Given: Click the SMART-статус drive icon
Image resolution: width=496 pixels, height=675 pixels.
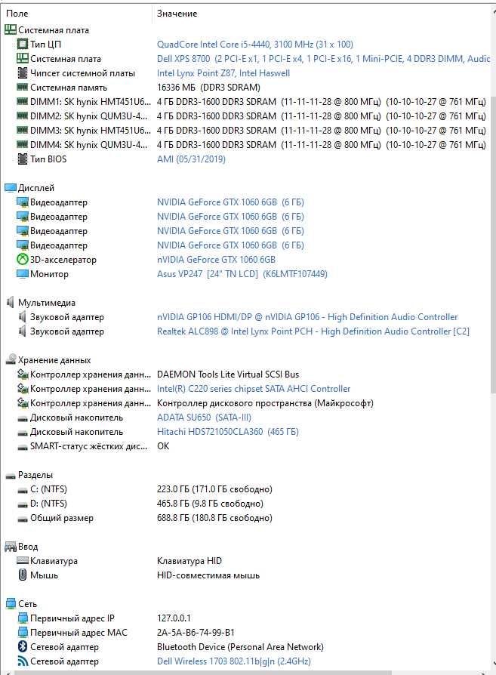Looking at the screenshot, I should 22,447.
